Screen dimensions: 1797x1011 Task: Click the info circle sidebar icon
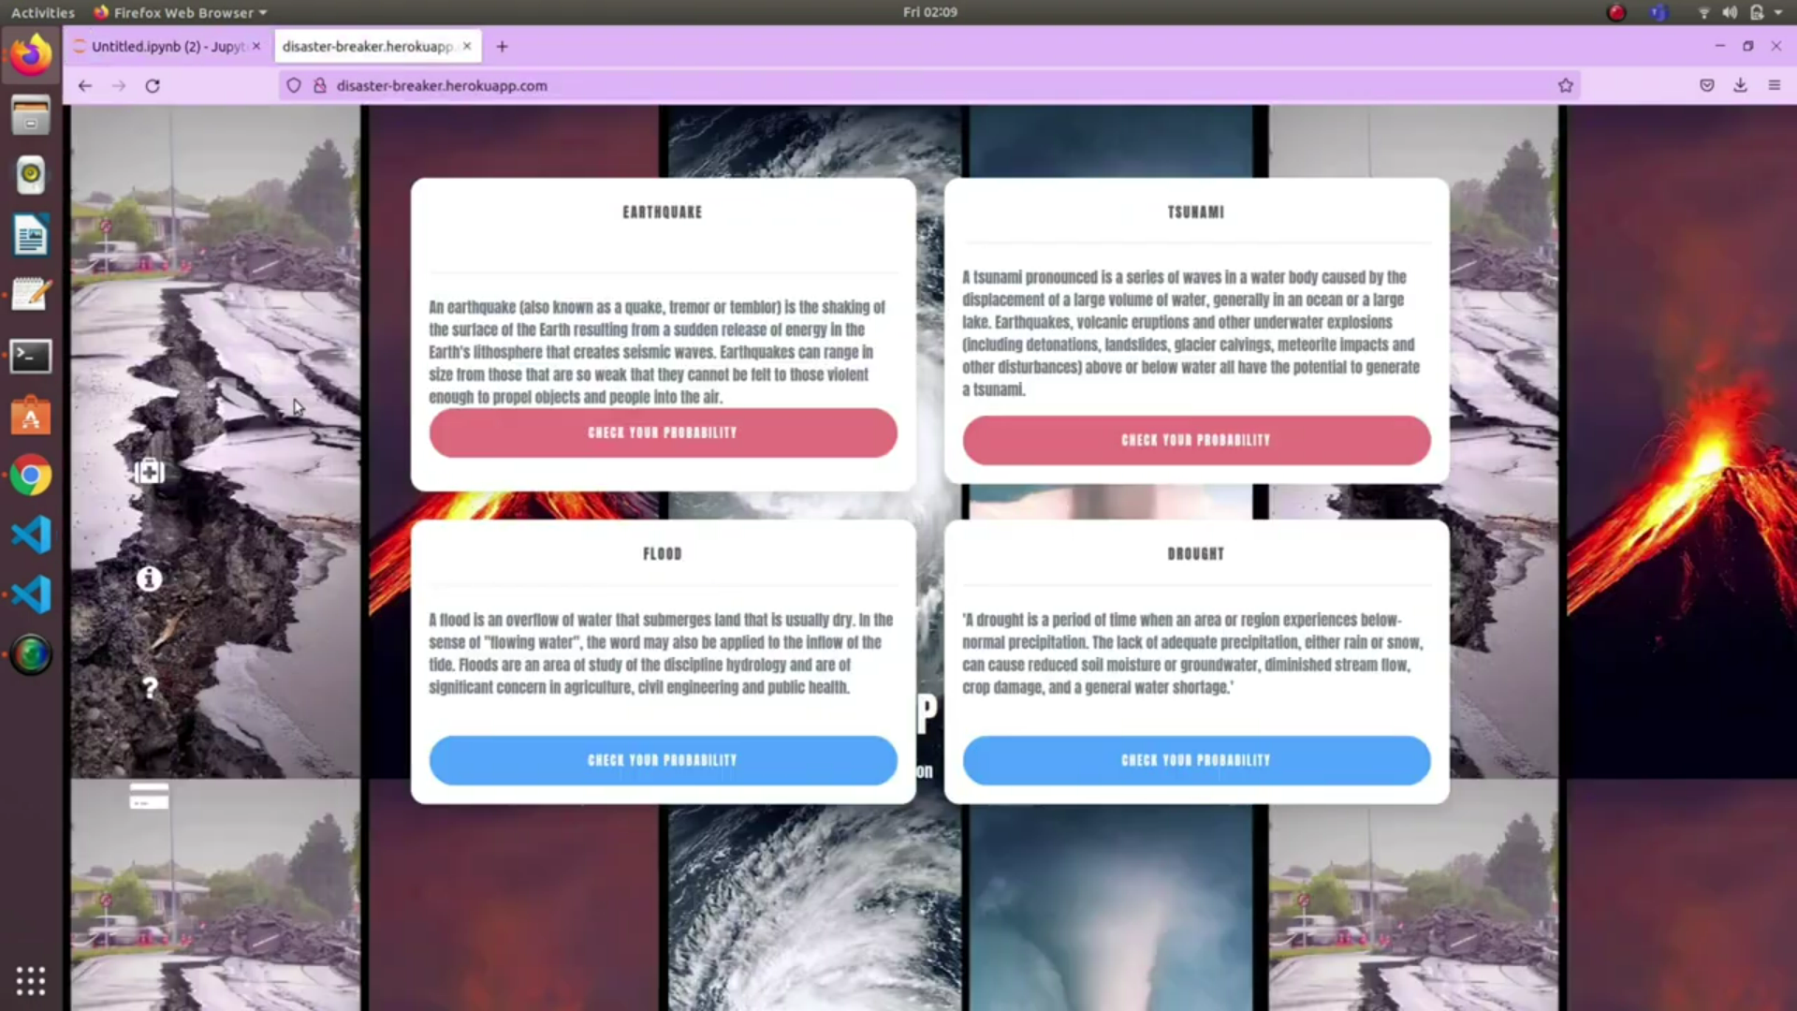click(x=149, y=579)
